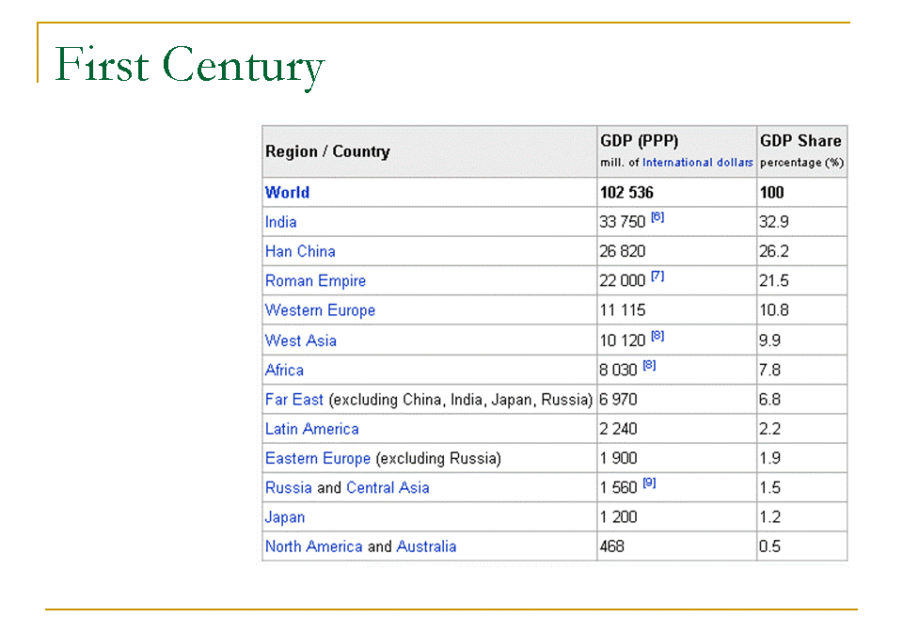Follow the International dollars link in header
Viewport: 903px width, 633px height.
click(697, 163)
